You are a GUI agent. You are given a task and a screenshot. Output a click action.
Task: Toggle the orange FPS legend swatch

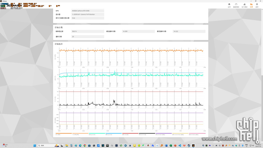(64, 133)
